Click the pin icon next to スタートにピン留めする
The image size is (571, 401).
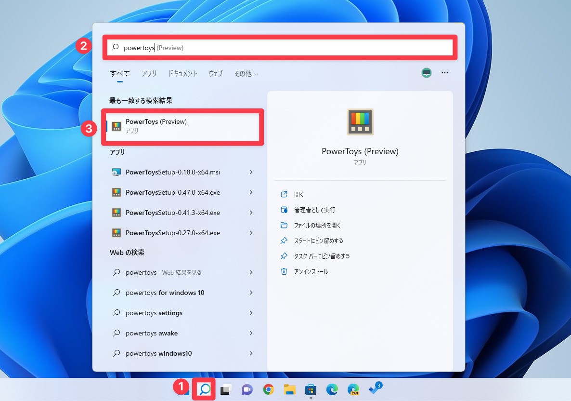(x=284, y=241)
